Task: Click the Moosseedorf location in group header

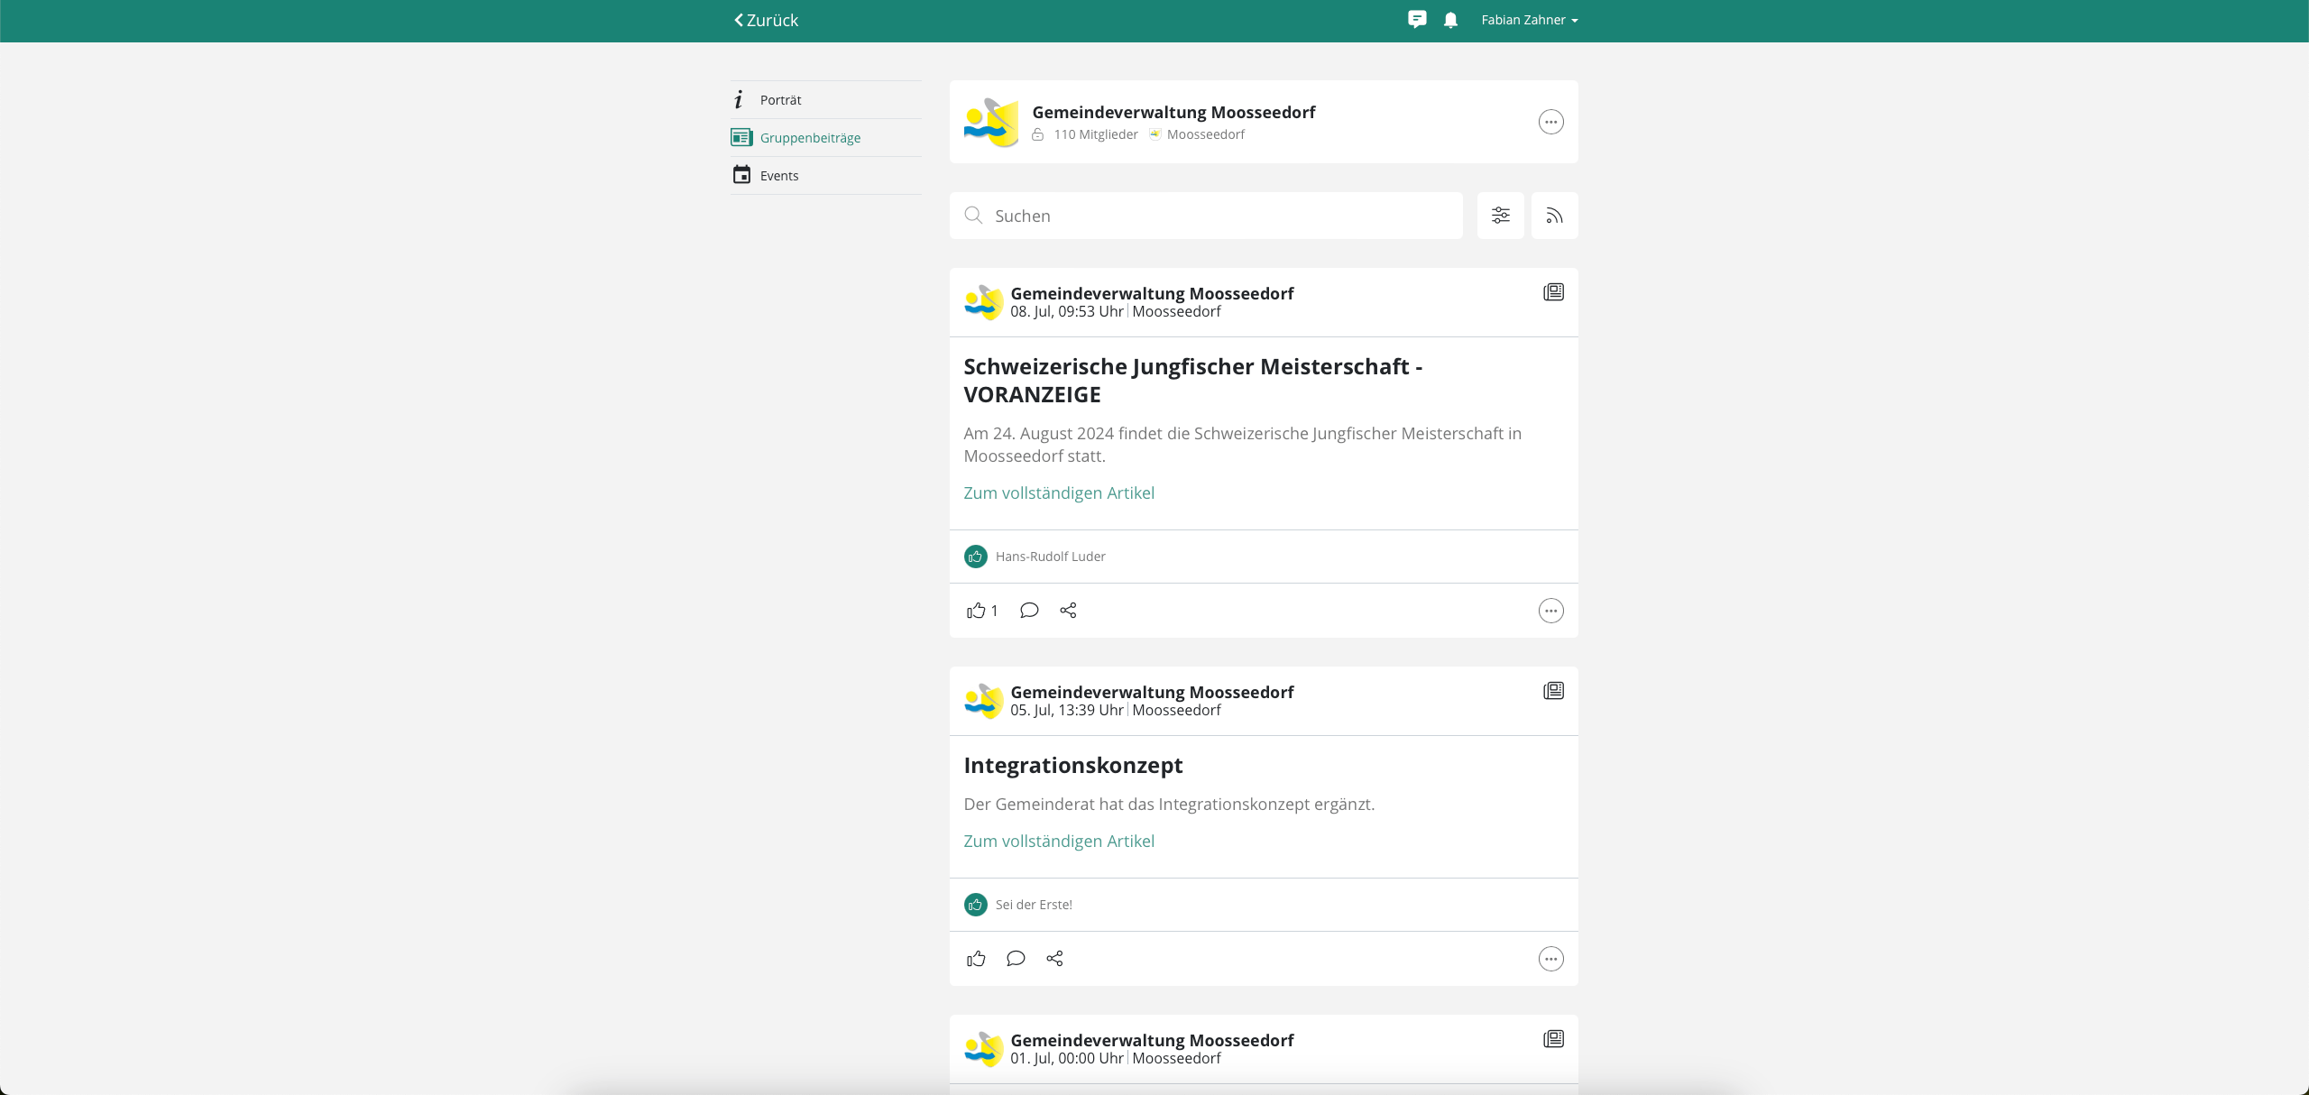Action: 1205,134
